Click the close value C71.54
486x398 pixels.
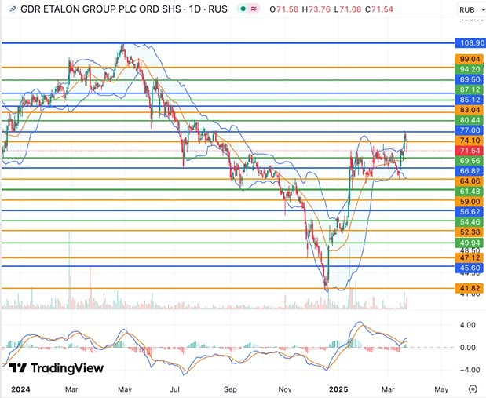(x=378, y=9)
